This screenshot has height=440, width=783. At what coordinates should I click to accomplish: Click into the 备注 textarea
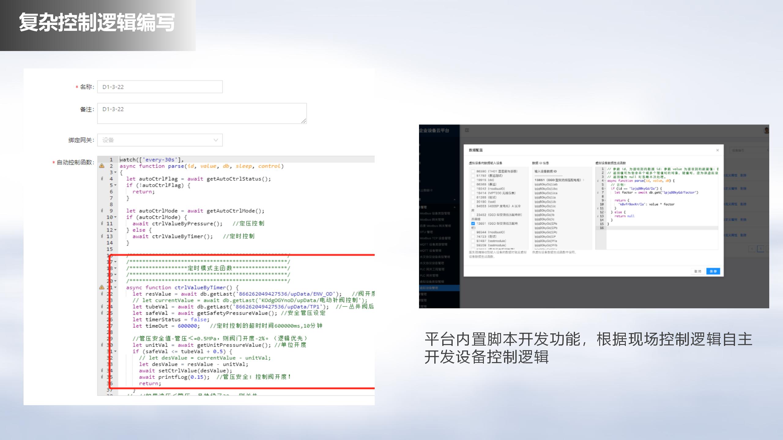point(202,113)
